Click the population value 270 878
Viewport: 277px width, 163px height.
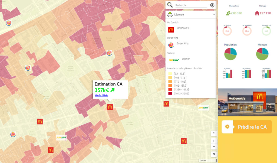(236, 13)
